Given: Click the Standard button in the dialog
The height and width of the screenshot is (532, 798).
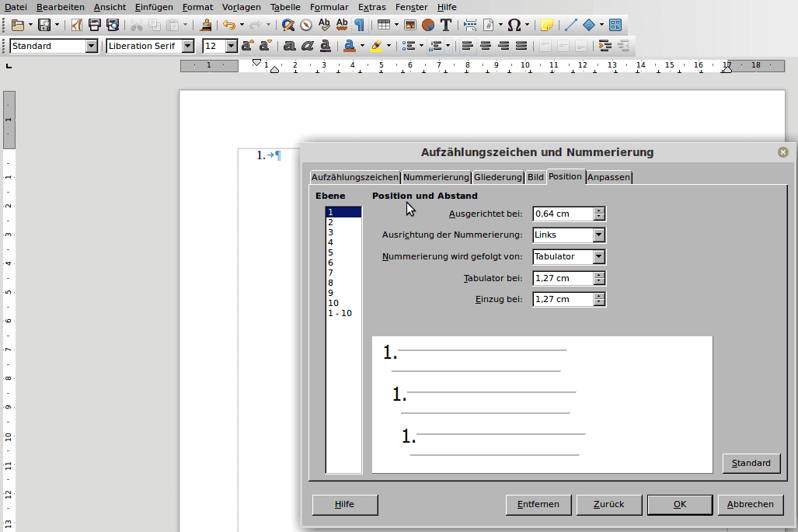Looking at the screenshot, I should coord(751,464).
